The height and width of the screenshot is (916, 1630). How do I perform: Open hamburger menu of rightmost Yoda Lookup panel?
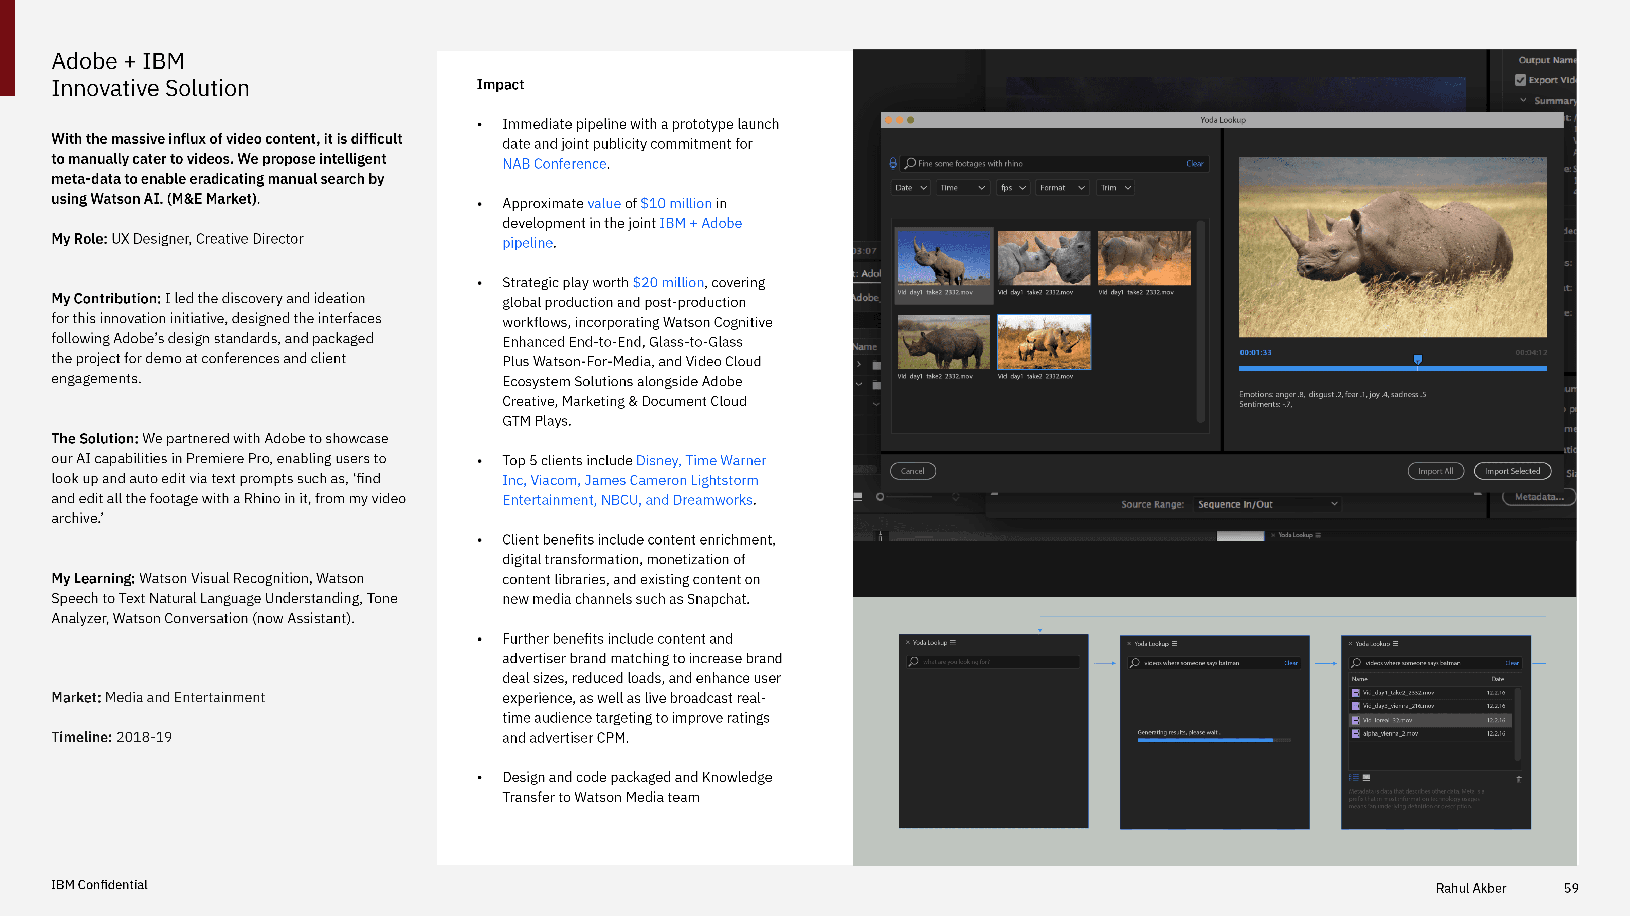pyautogui.click(x=1395, y=644)
